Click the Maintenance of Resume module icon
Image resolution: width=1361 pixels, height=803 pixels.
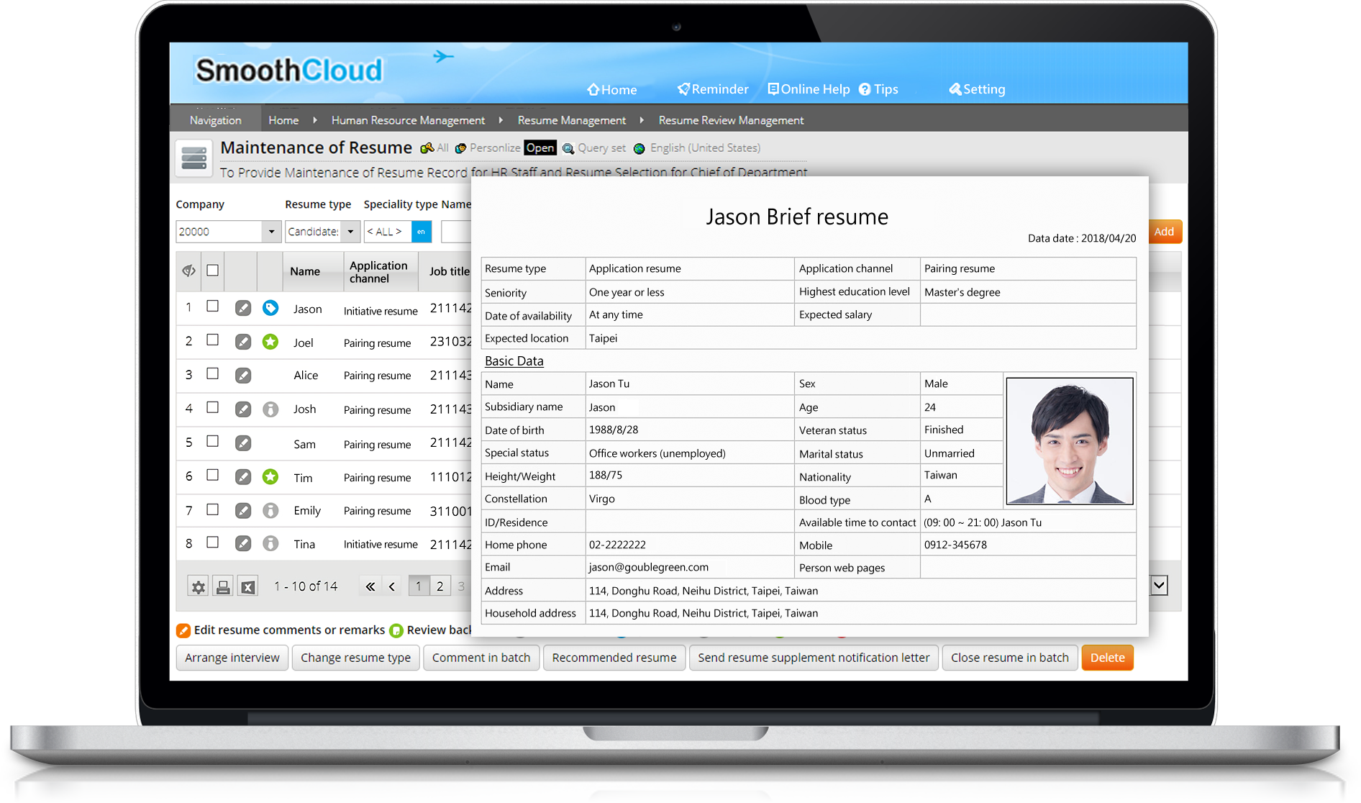[194, 158]
